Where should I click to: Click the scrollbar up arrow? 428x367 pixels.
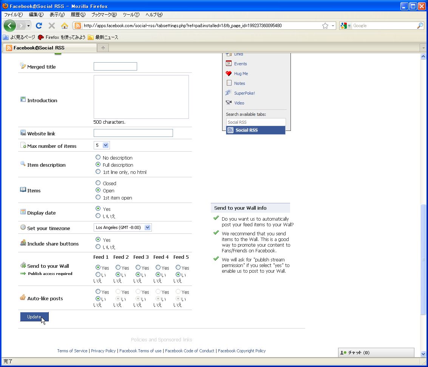point(423,57)
